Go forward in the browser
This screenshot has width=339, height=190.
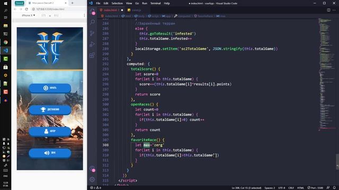coord(21,9)
